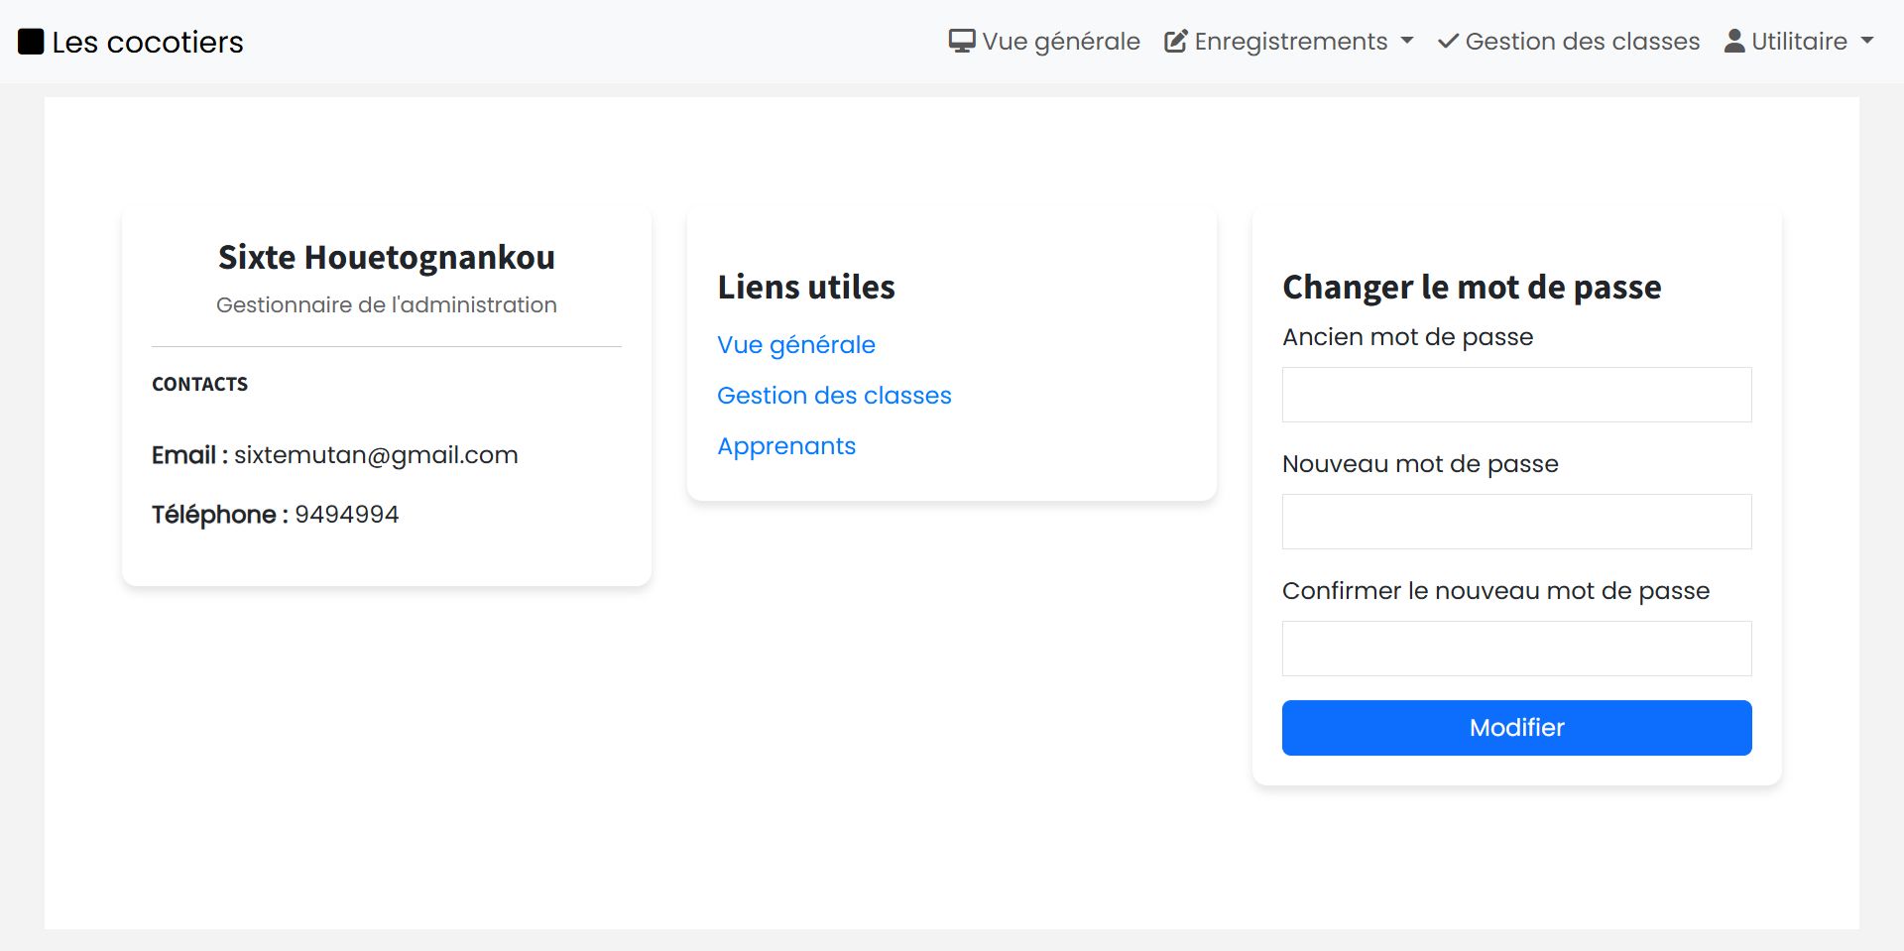
Task: Focus the Nouveau mot de passe field
Action: [1516, 522]
